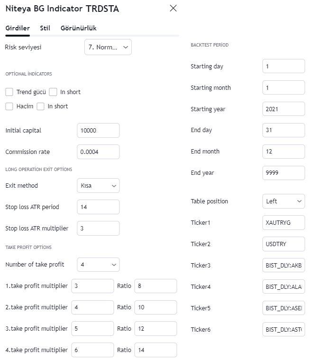Click the Ratio field showing 14
Image resolution: width=312 pixels, height=363 pixels.
tap(156, 350)
